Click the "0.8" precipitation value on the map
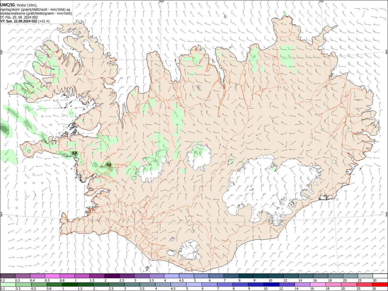The height and width of the screenshot is (291, 388). [x=75, y=153]
